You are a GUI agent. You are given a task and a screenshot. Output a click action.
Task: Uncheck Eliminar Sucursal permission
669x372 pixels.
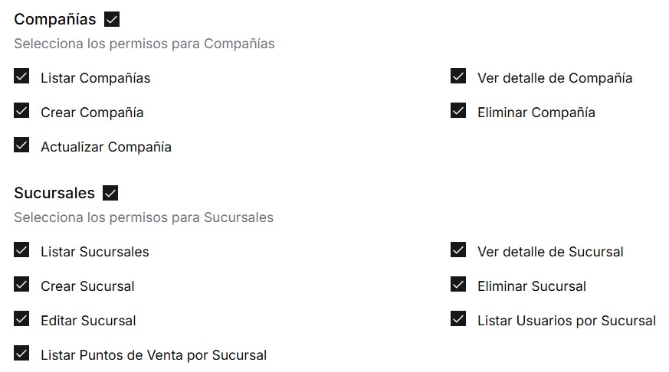click(x=458, y=285)
